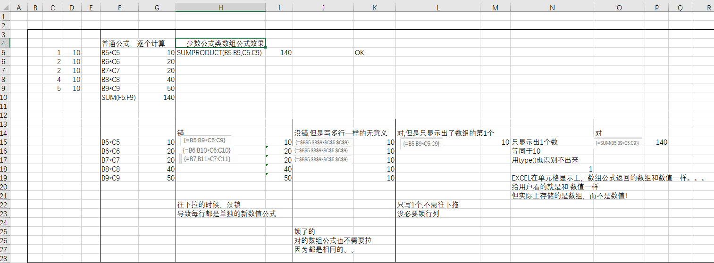The width and height of the screenshot is (714, 263).
Task: Click cell '因为都是相同的。。'
Action: (x=325, y=250)
